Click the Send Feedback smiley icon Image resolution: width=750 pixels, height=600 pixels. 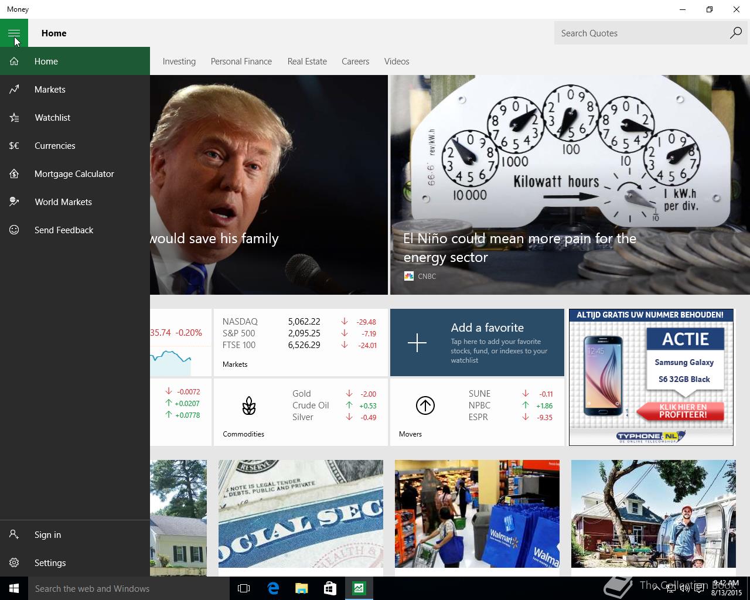coord(14,230)
